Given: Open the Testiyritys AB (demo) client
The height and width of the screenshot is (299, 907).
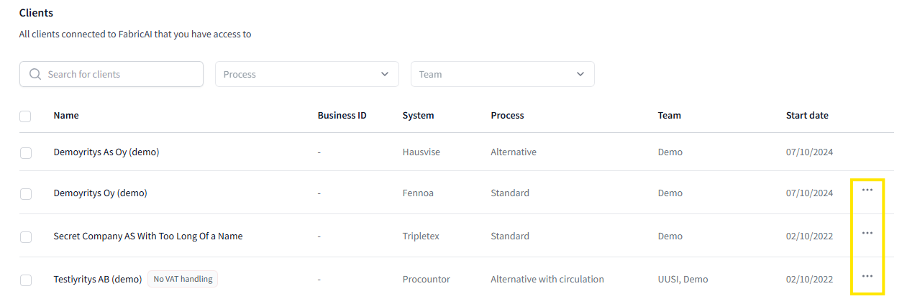Looking at the screenshot, I should coord(98,280).
